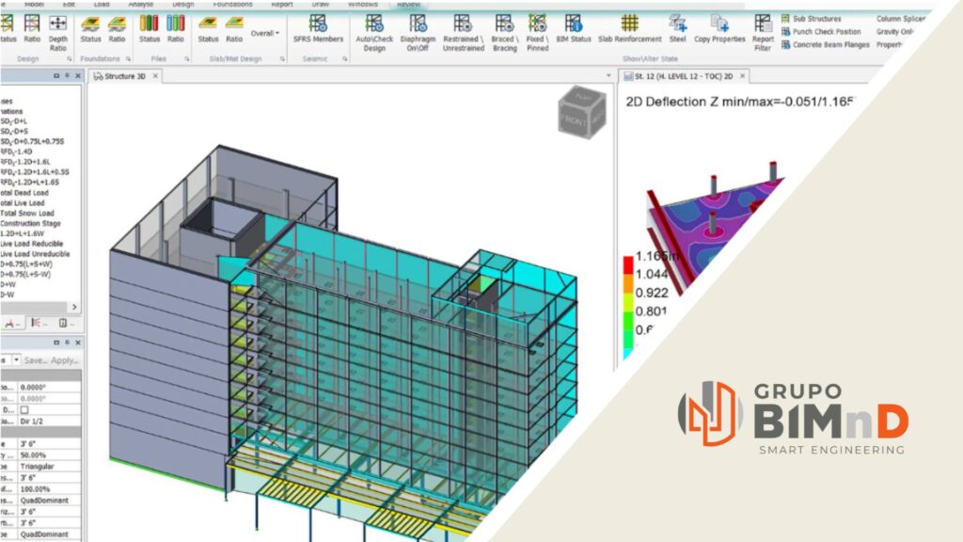The height and width of the screenshot is (542, 963).
Task: Select the St. 12 Level 12 2D tab
Action: pyautogui.click(x=678, y=75)
